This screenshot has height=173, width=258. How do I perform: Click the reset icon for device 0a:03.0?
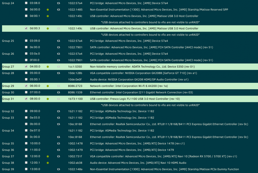point(58,118)
